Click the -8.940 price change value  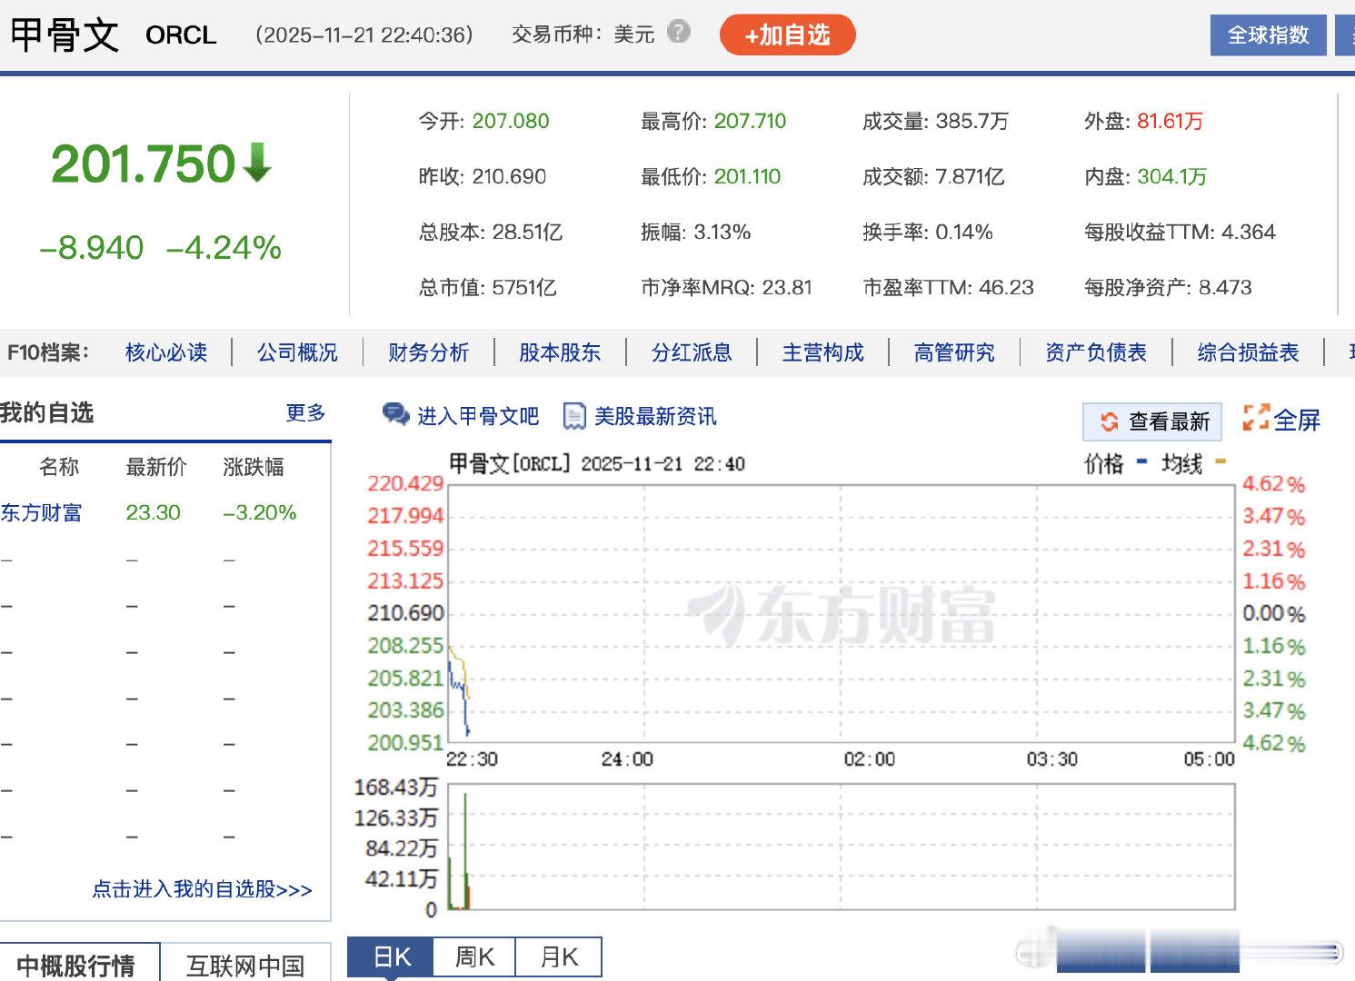(x=92, y=248)
